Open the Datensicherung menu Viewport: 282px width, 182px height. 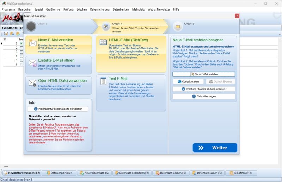pyautogui.click(x=100, y=9)
